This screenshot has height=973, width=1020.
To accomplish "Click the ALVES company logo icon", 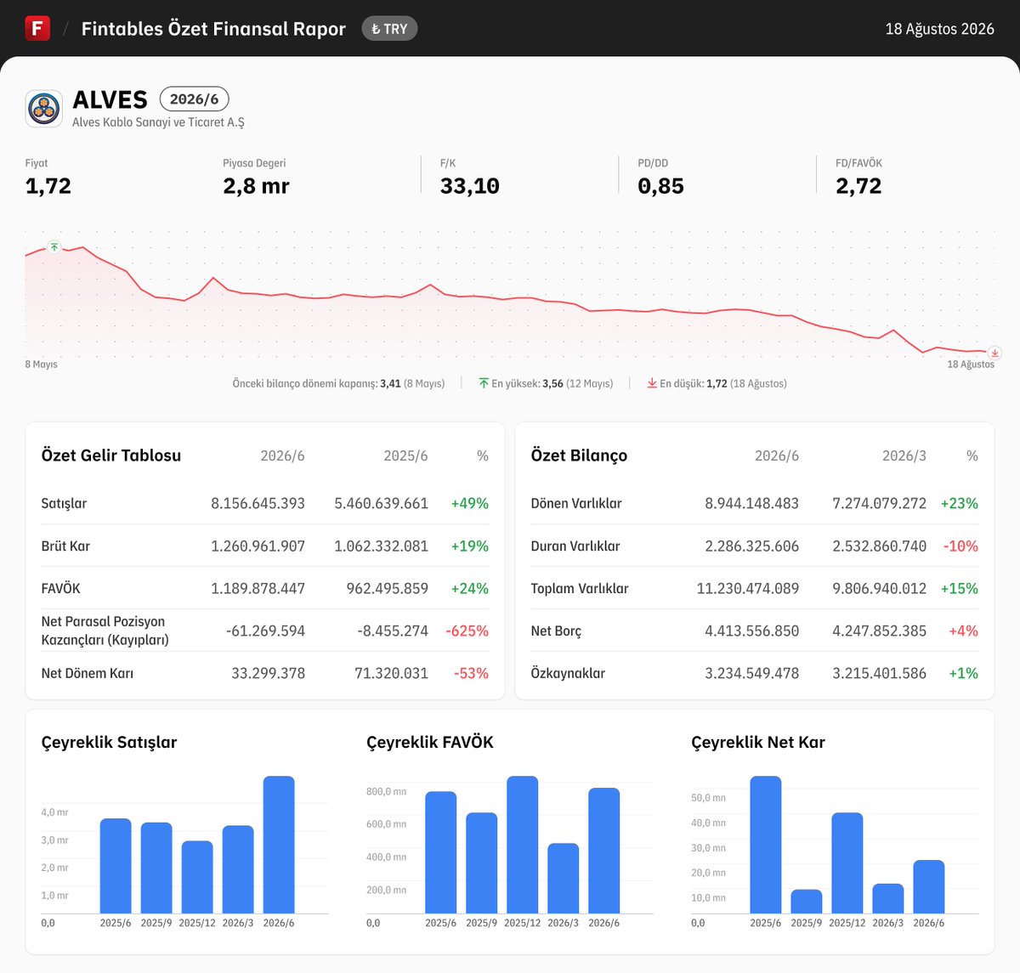I will [x=43, y=109].
